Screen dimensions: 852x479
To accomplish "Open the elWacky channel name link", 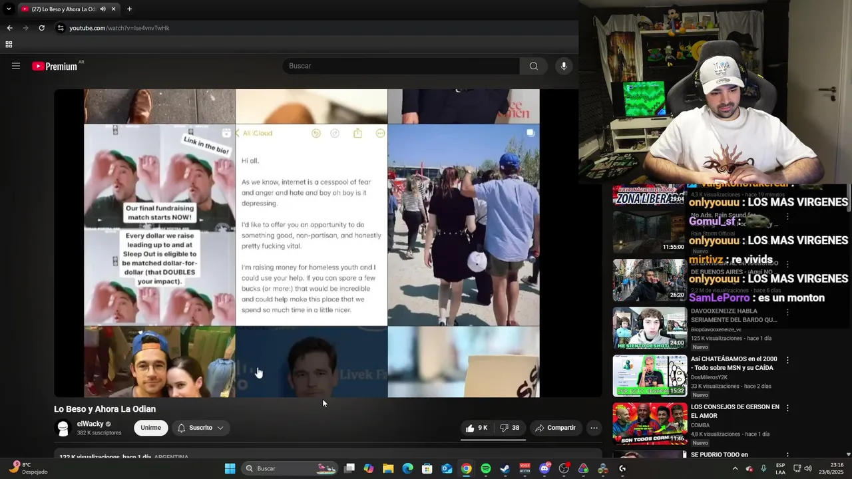I will pos(90,424).
